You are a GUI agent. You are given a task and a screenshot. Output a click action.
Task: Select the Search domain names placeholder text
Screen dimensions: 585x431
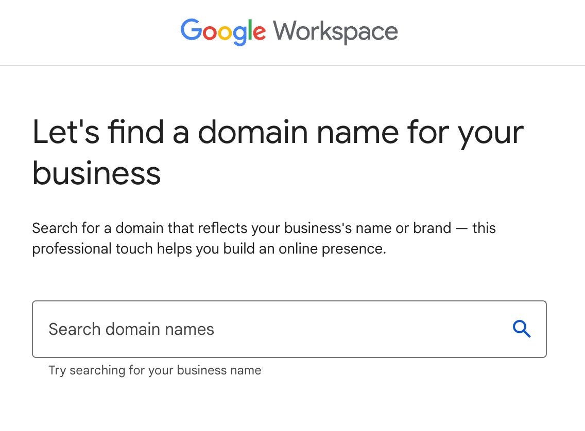click(131, 329)
